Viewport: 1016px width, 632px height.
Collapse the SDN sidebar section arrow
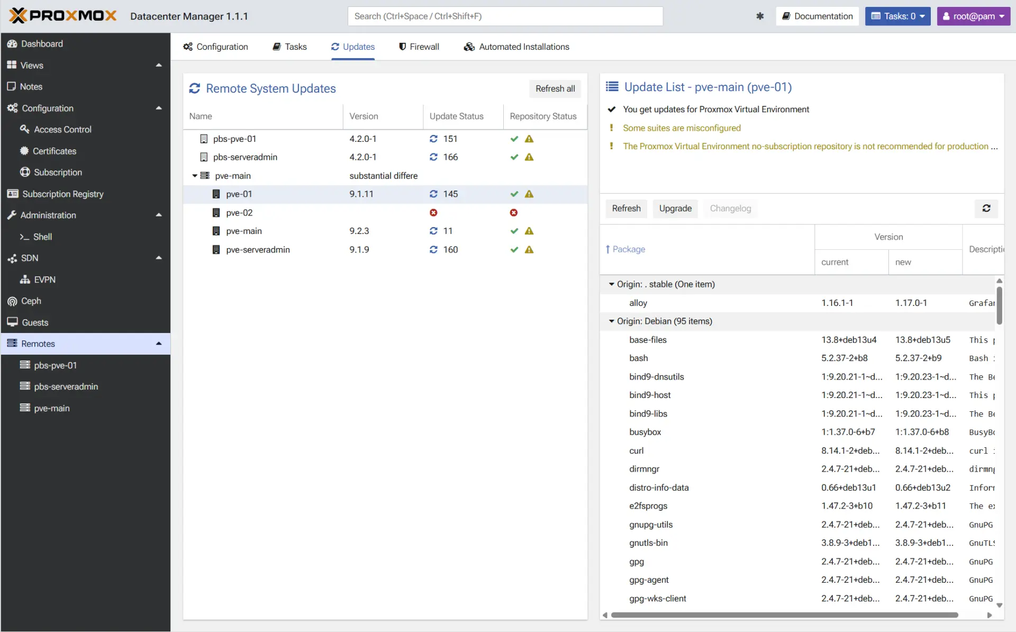tap(159, 258)
